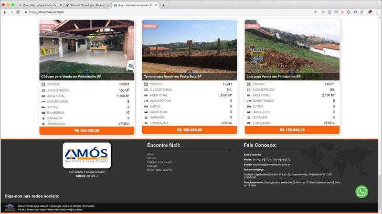
Task: Click the bathtub icon beside BANHEIROS on the Chácara card
Action: (x=43, y=113)
